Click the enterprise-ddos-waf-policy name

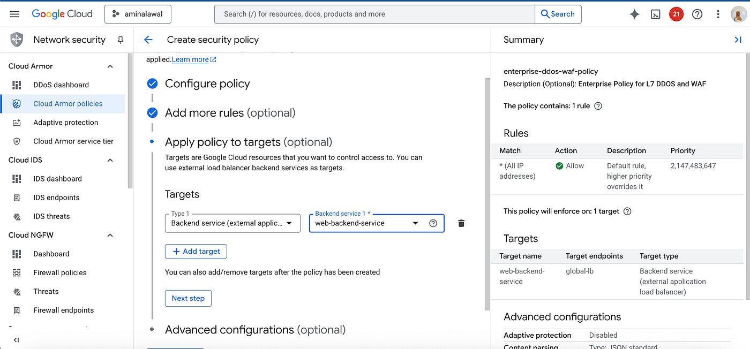[551, 71]
